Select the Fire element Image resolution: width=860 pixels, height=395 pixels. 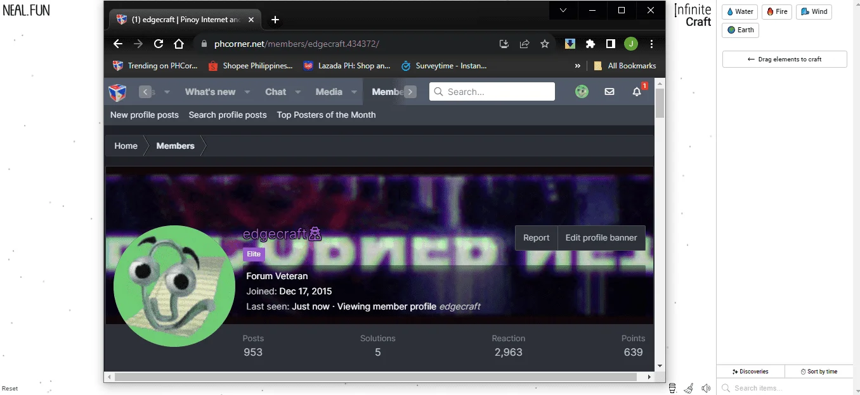tap(777, 11)
